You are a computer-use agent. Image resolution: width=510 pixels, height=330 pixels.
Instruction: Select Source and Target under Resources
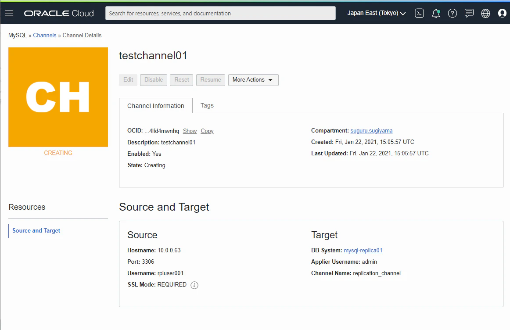pos(36,230)
